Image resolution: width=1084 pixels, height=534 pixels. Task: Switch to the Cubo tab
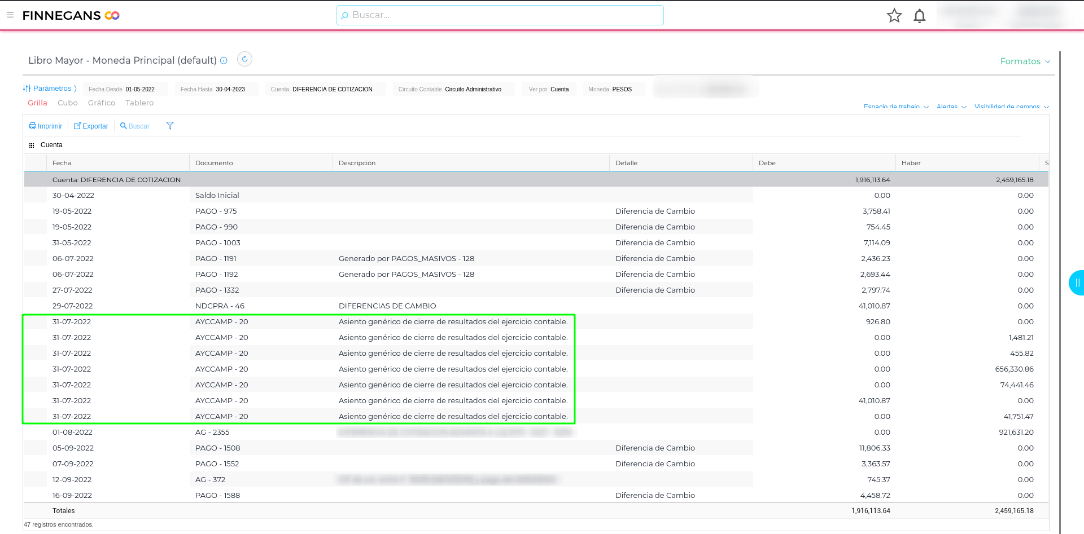68,103
